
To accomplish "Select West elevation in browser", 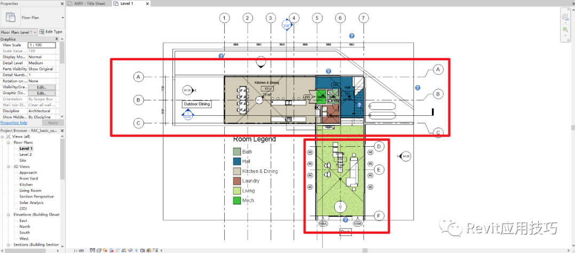I will [x=24, y=239].
